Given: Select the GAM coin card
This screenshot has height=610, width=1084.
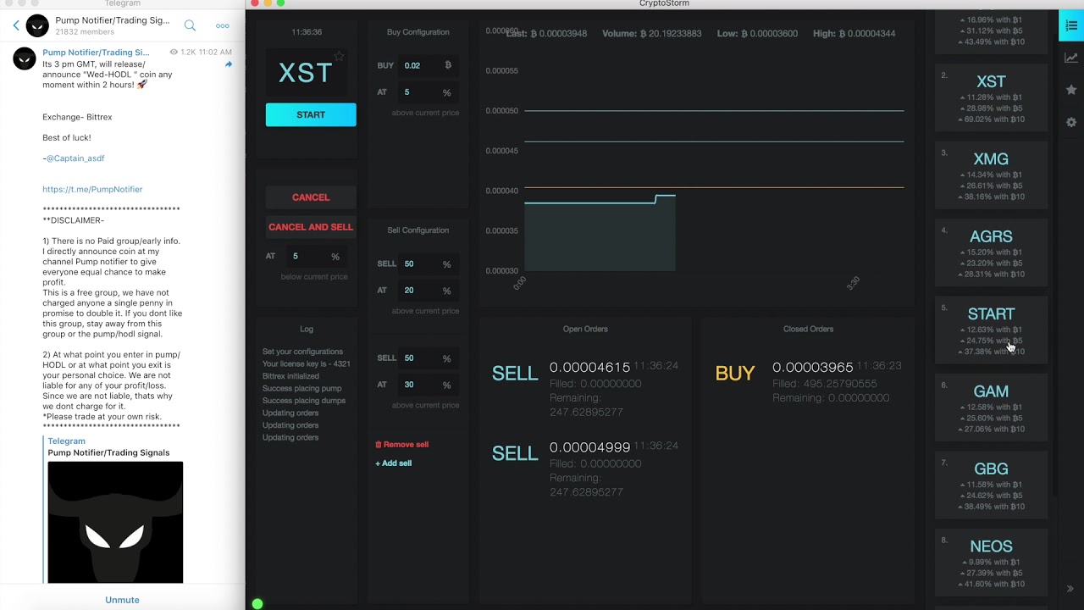Looking at the screenshot, I should tap(991, 408).
